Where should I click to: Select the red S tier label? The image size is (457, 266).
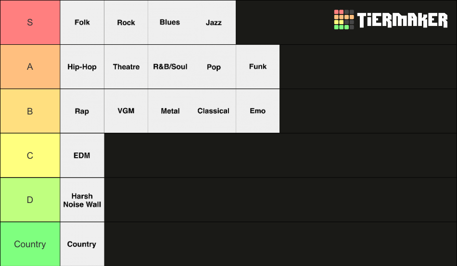(x=30, y=23)
